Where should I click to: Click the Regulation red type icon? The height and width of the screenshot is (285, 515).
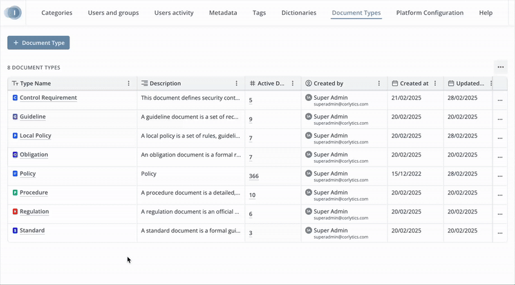point(15,212)
